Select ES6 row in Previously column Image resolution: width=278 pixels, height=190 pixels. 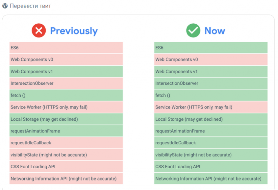(x=66, y=48)
